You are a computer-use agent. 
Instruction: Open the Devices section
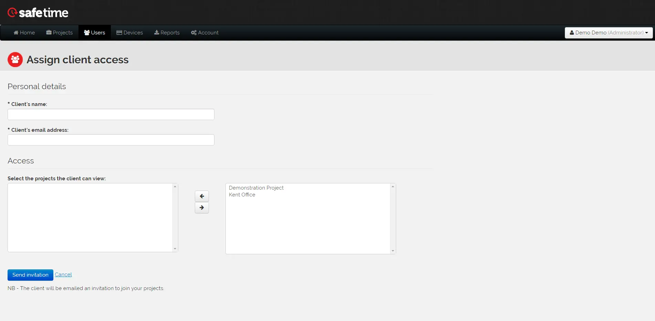click(x=130, y=33)
